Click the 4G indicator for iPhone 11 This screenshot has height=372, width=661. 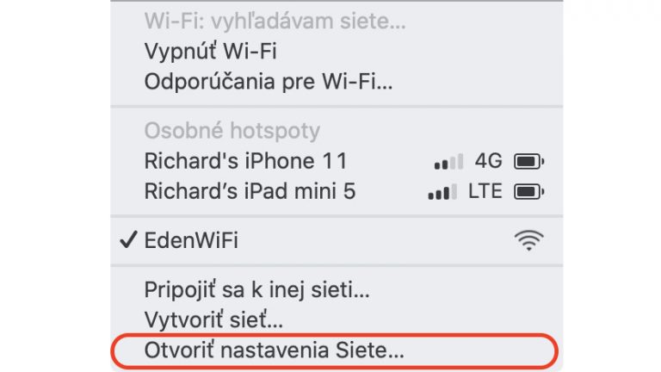click(489, 161)
